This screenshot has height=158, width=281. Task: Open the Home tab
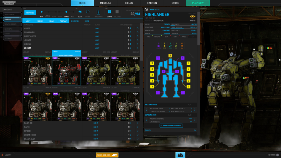(x=82, y=3)
